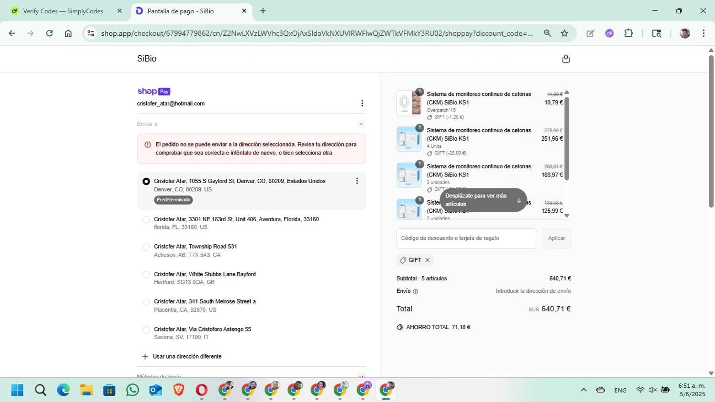The width and height of the screenshot is (715, 402).
Task: Open Outlook from the taskbar
Action: tap(156, 390)
